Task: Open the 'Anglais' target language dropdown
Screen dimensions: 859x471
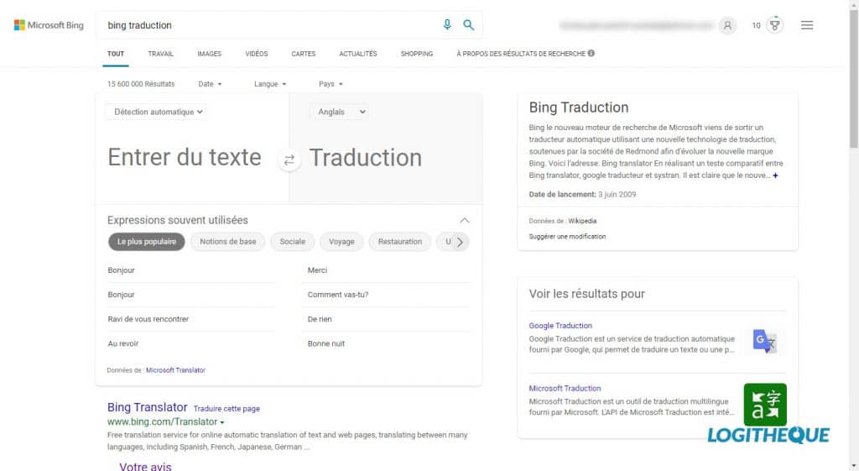Action: [x=338, y=112]
